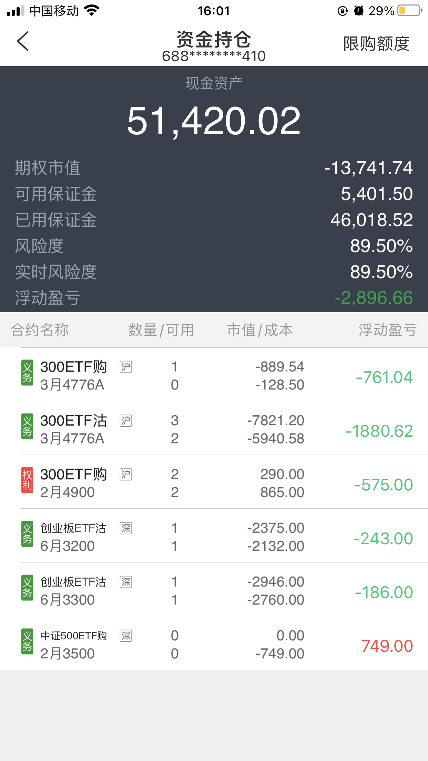Tap the 风险度 89.50% row
428x761 pixels.
coord(214,246)
